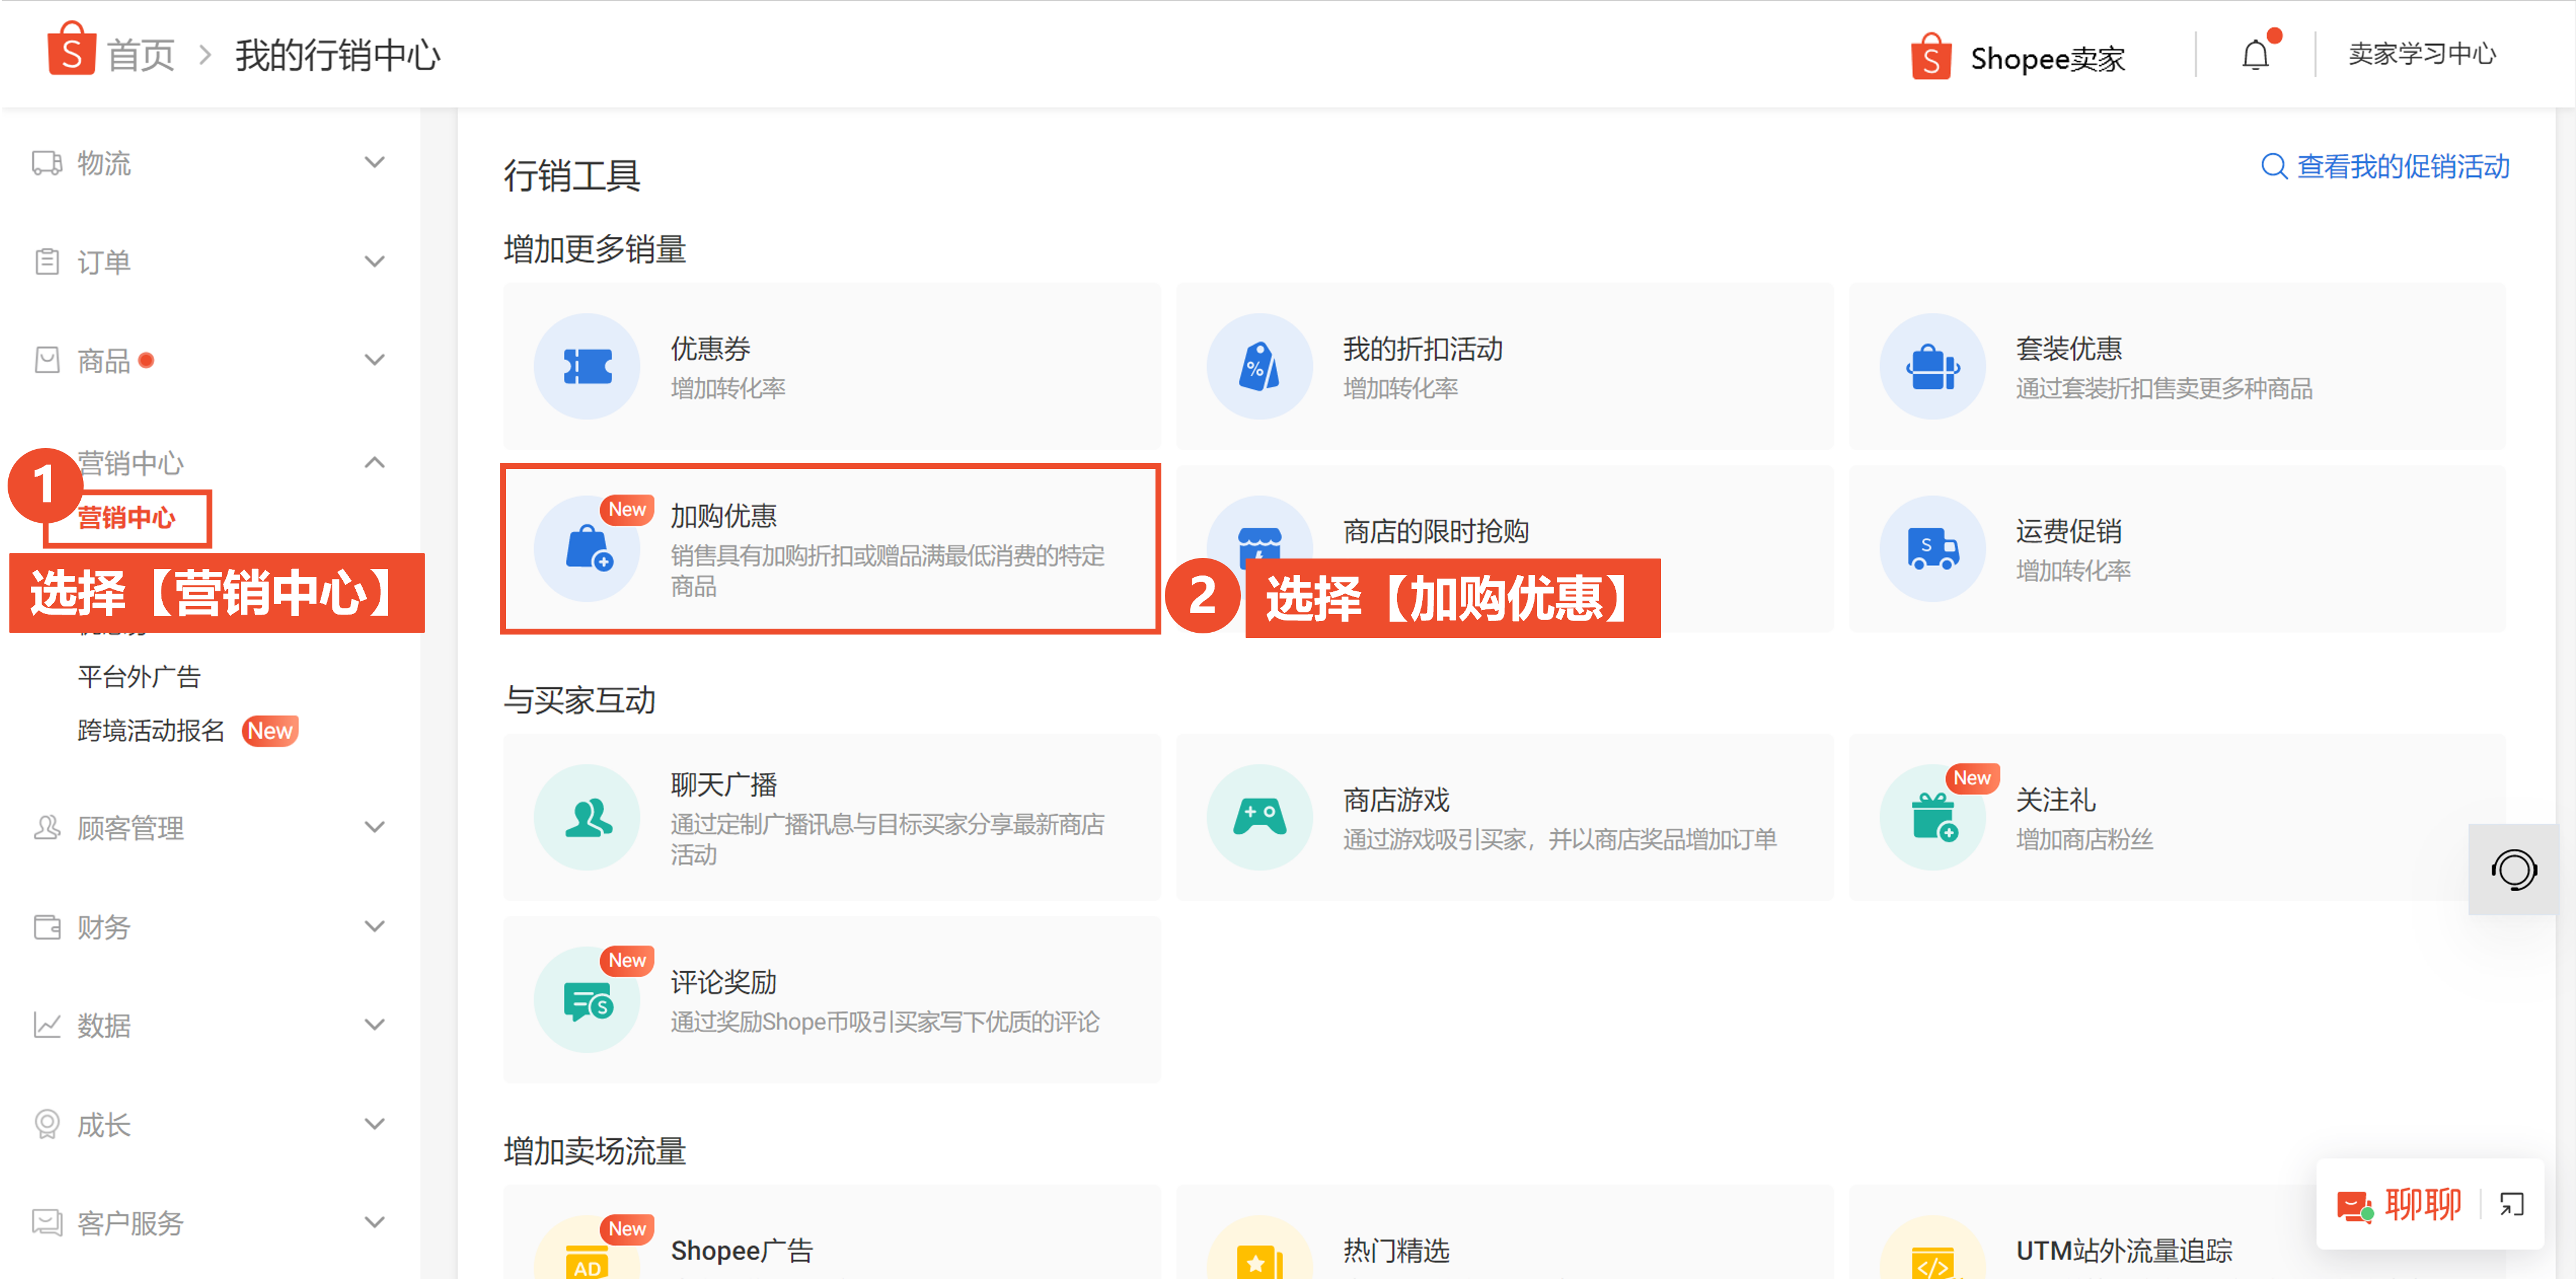Go to 首页 breadcrumb link
The height and width of the screenshot is (1279, 2576).
pos(141,55)
